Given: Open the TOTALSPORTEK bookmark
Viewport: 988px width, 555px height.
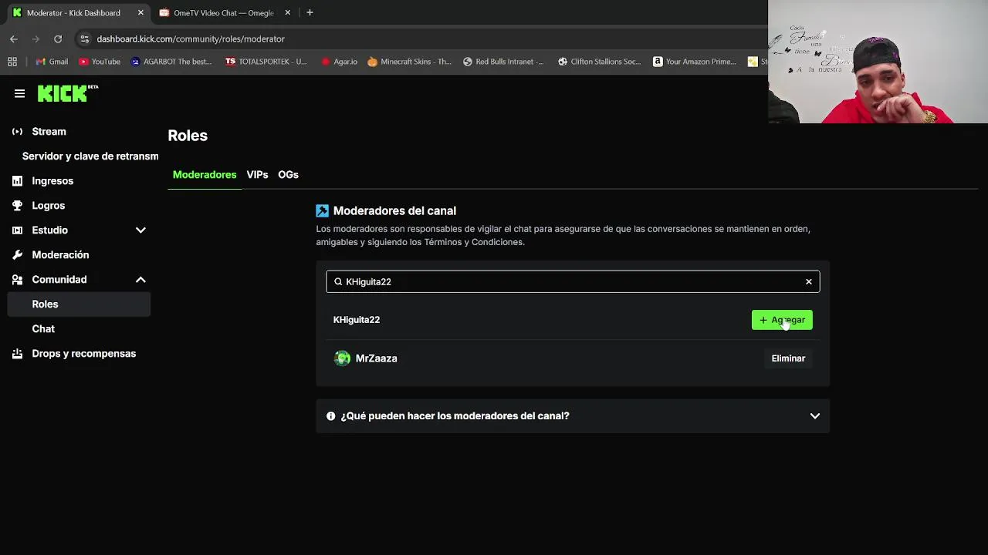Looking at the screenshot, I should tap(266, 62).
